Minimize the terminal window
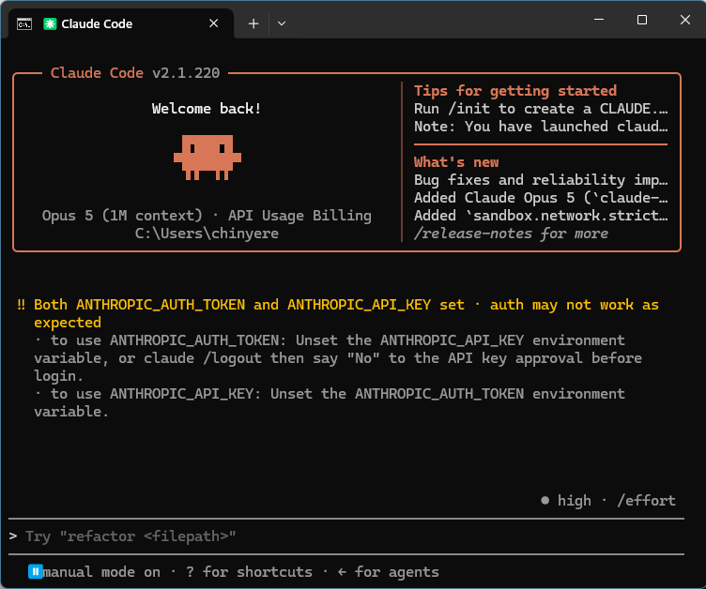The height and width of the screenshot is (589, 706). point(599,20)
